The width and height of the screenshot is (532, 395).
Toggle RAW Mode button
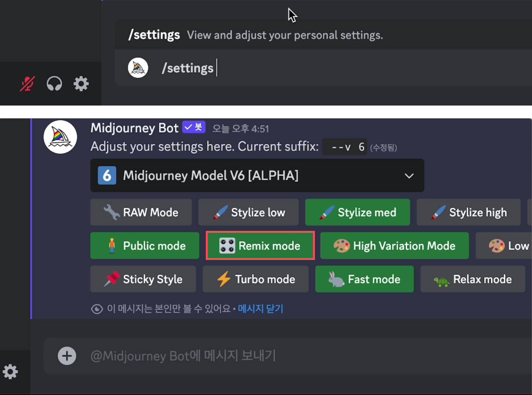(141, 212)
